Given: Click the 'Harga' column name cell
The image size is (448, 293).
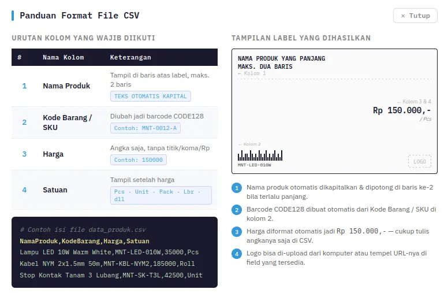Looking at the screenshot, I should (53, 154).
